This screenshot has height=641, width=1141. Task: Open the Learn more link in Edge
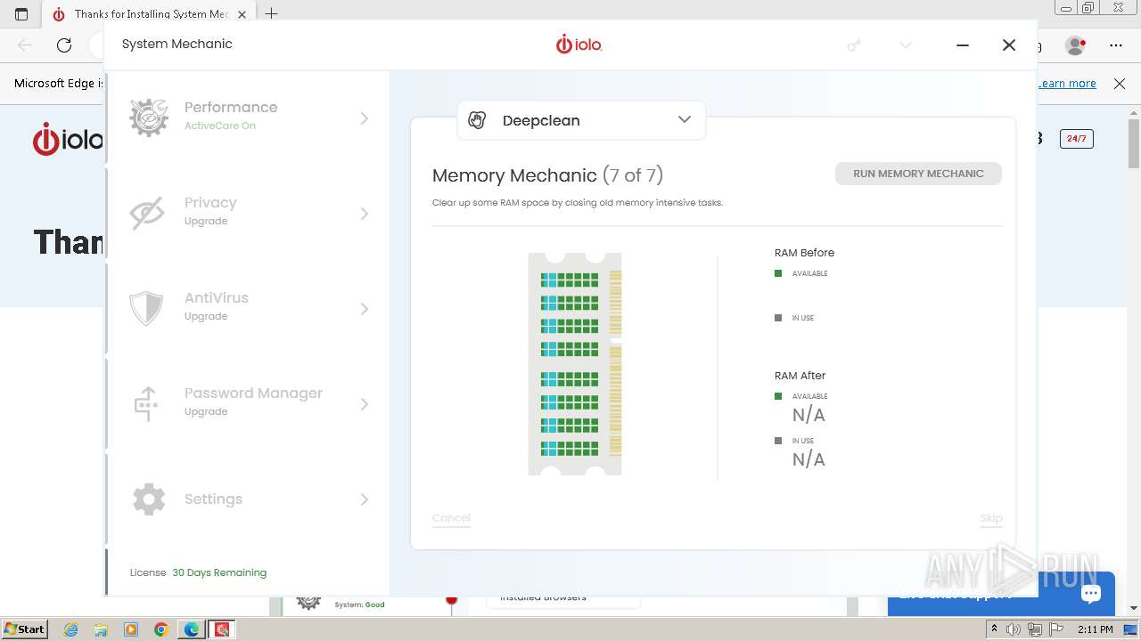(1067, 83)
